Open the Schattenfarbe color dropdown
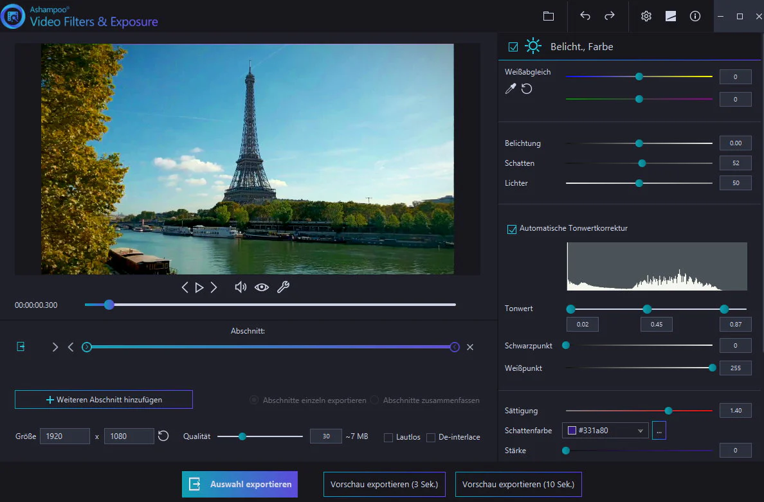 (x=605, y=431)
